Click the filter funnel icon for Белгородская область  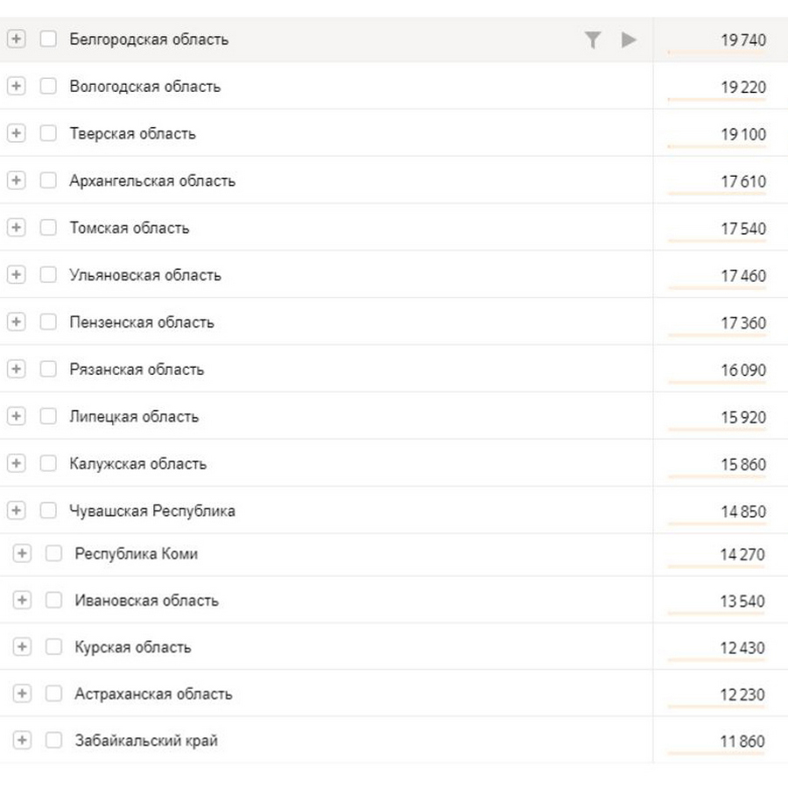[x=593, y=39]
